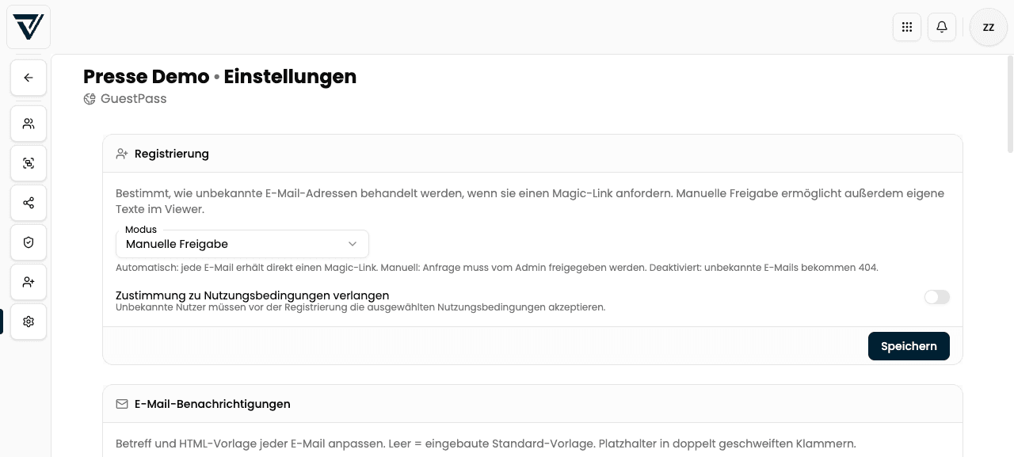Click the Registrierung section title
The width and height of the screenshot is (1014, 457).
click(x=172, y=154)
